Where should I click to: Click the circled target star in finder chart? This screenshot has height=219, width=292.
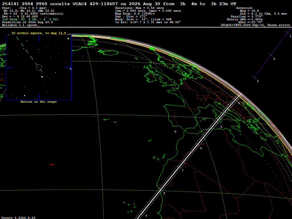[39, 67]
